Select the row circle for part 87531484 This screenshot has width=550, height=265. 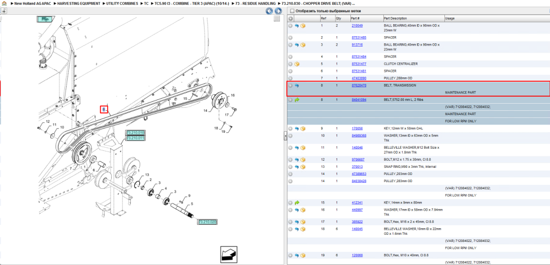[x=290, y=57]
